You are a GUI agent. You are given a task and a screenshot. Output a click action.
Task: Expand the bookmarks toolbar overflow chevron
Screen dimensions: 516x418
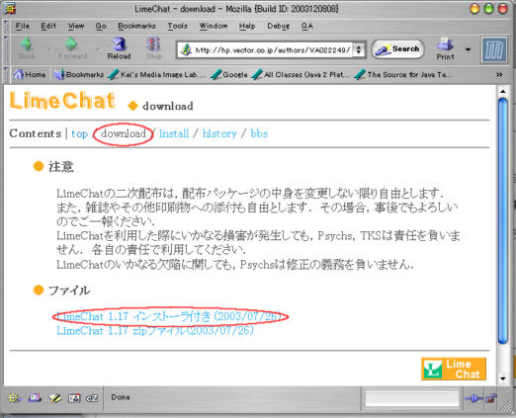(x=499, y=75)
